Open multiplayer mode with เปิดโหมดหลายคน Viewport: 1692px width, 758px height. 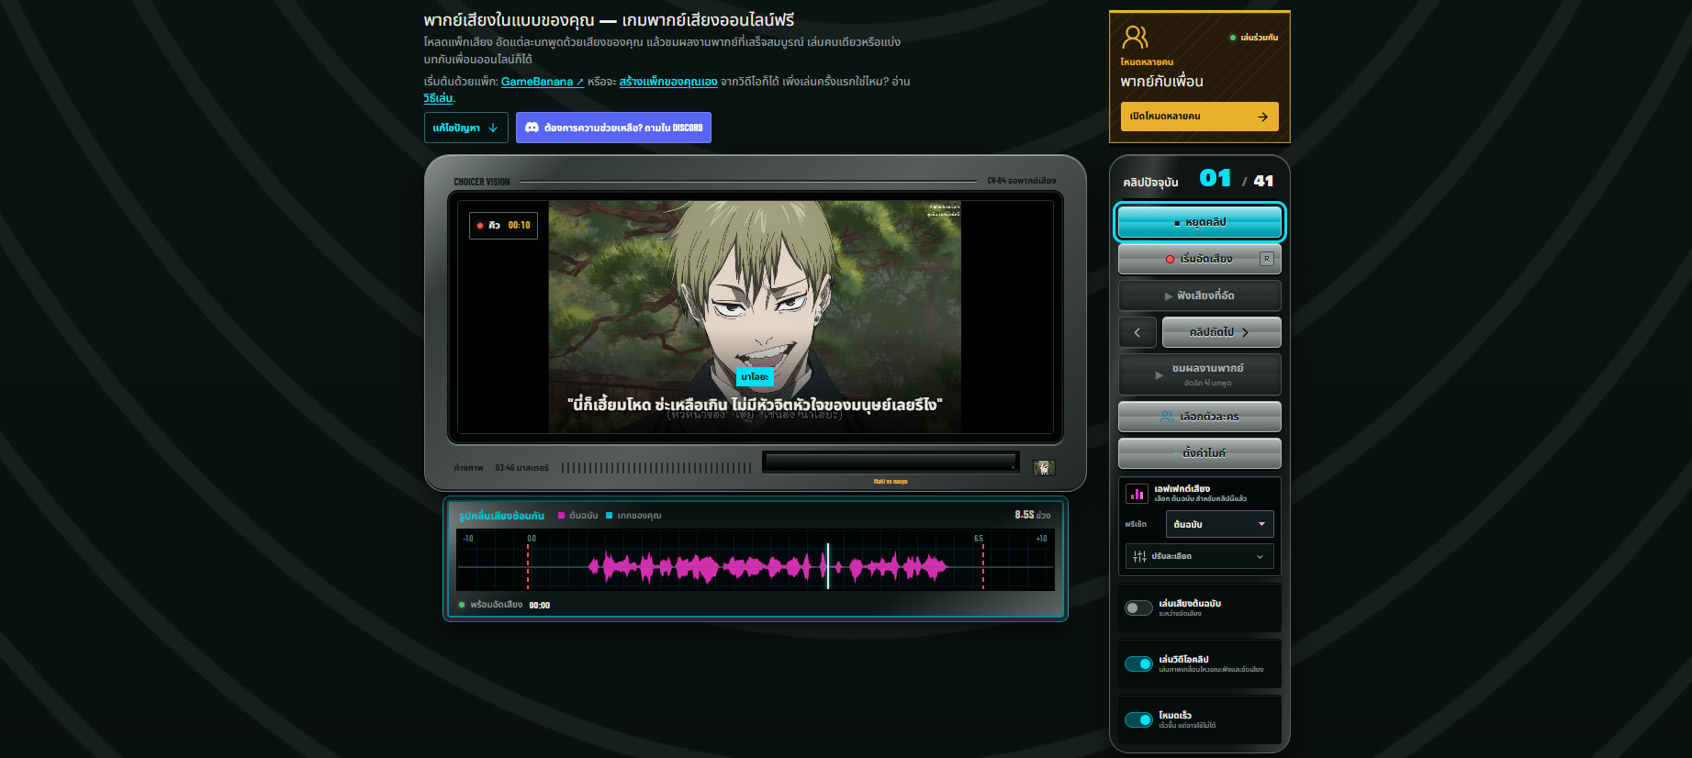click(1199, 117)
